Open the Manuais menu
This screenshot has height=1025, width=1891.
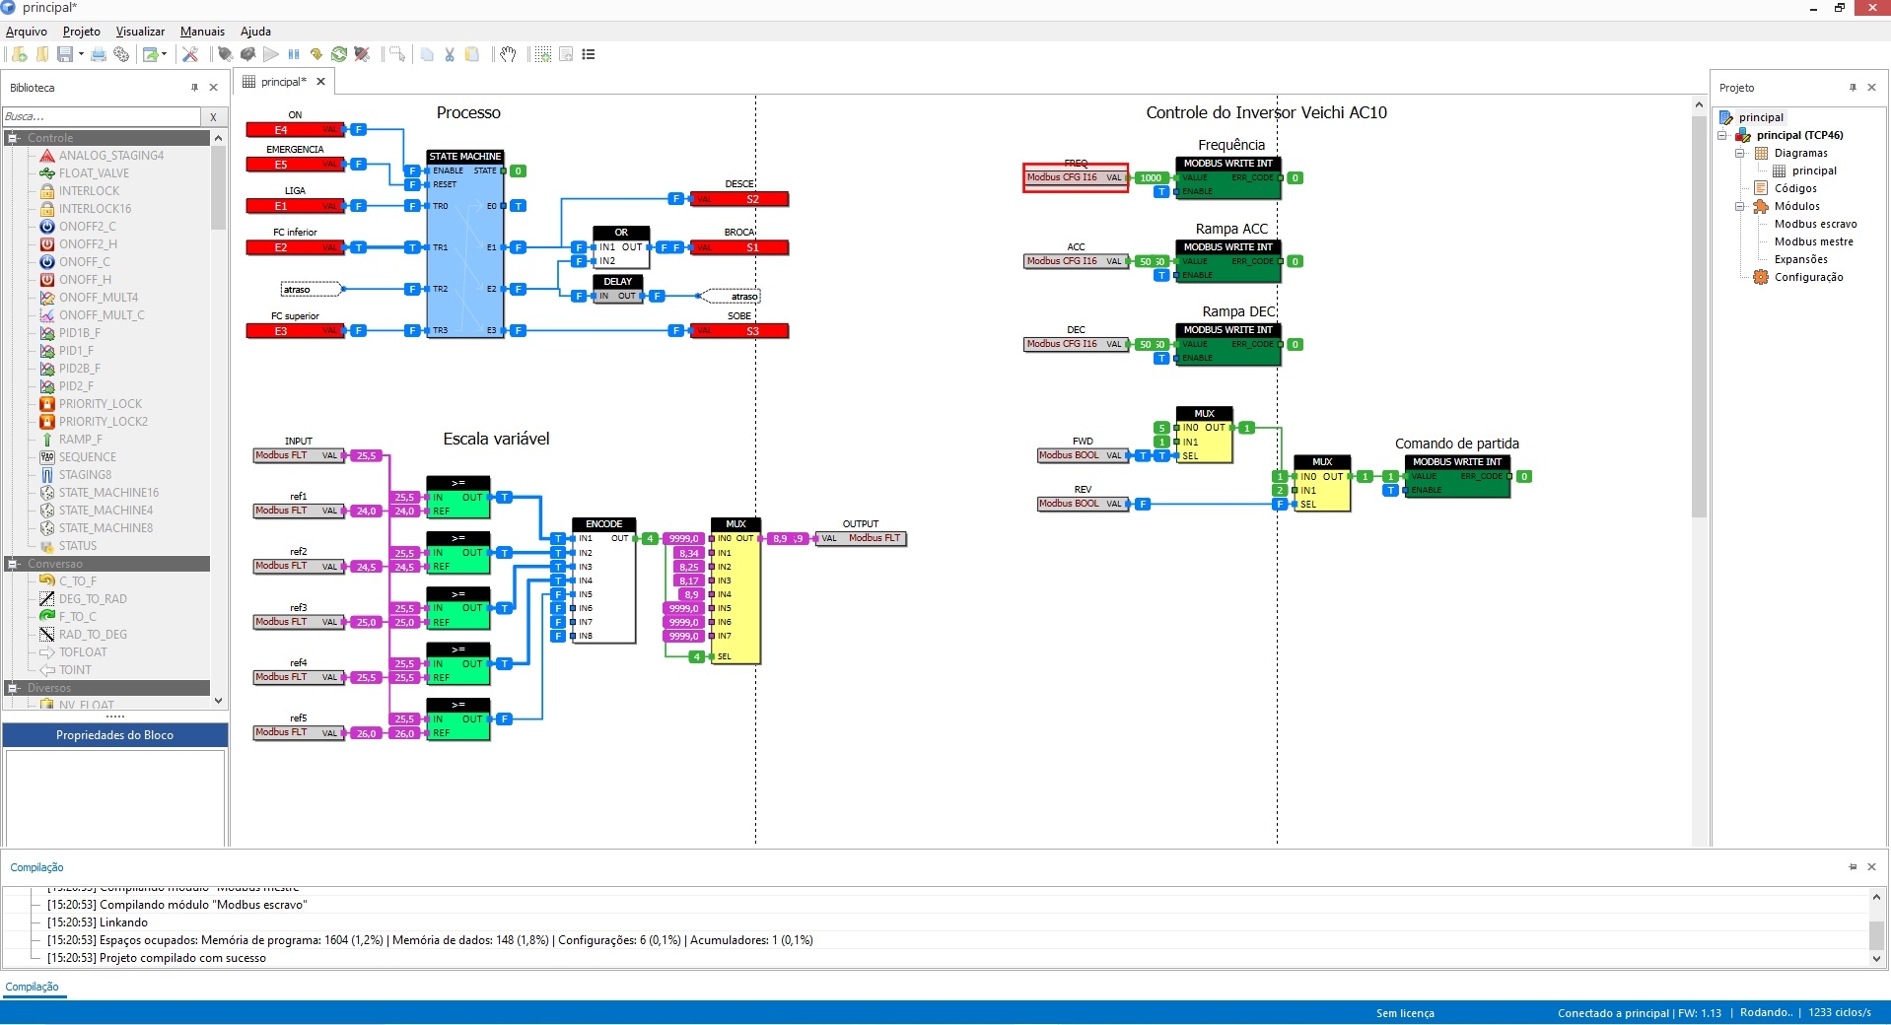[x=202, y=32]
